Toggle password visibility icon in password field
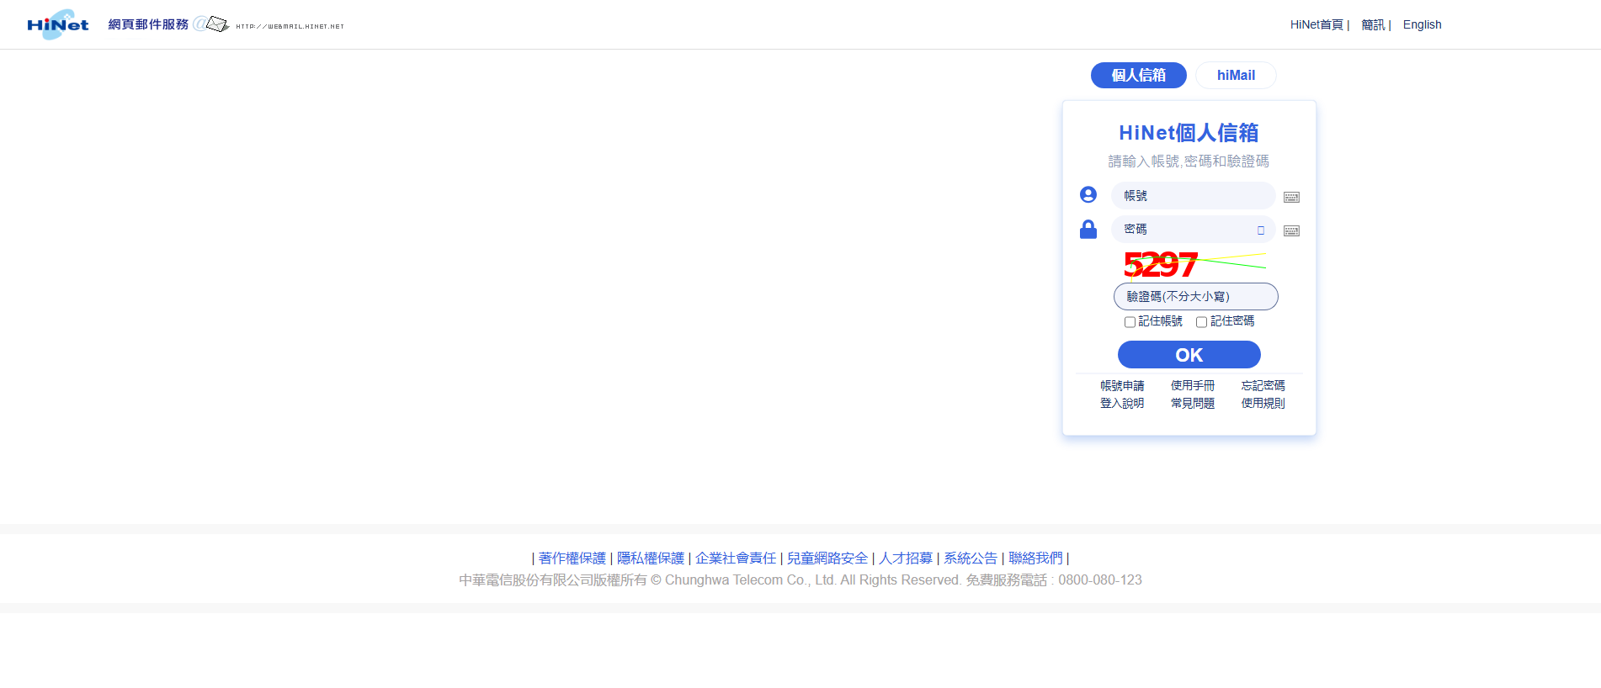Screen dimensions: 1601x688 (1261, 230)
